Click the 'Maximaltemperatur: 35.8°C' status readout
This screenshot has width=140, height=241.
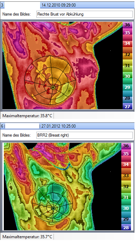[x=27, y=116]
